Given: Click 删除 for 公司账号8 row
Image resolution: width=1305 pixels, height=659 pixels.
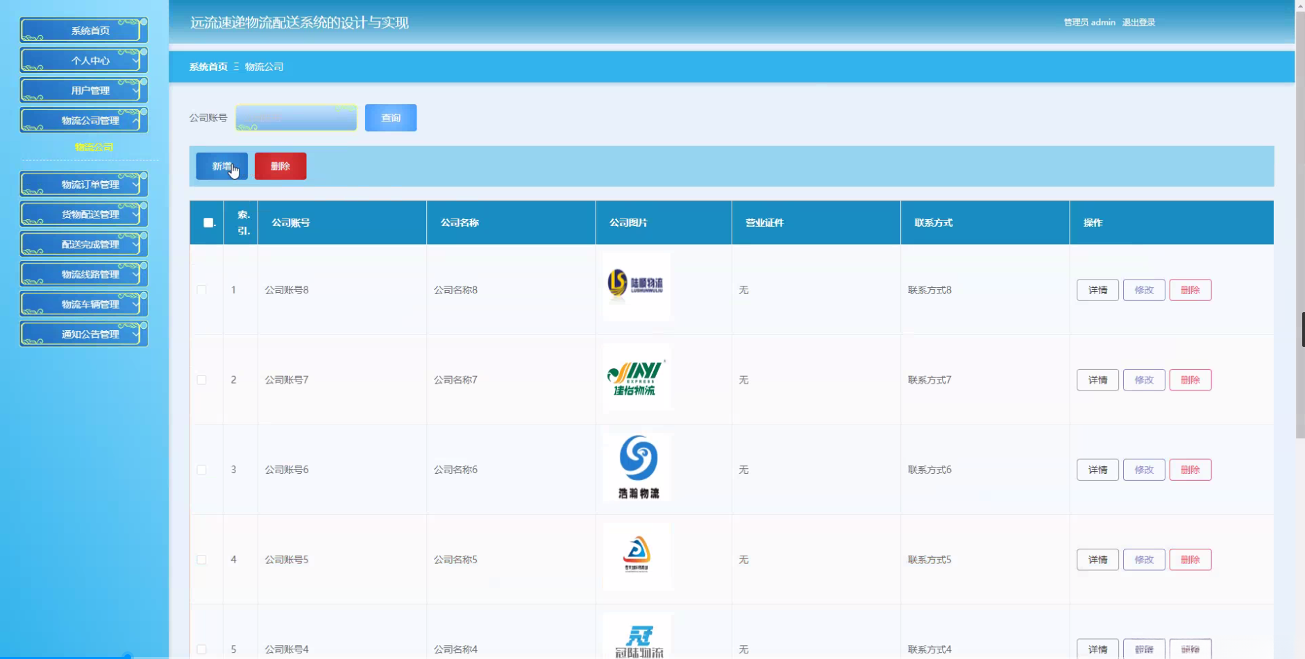Looking at the screenshot, I should click(x=1190, y=290).
